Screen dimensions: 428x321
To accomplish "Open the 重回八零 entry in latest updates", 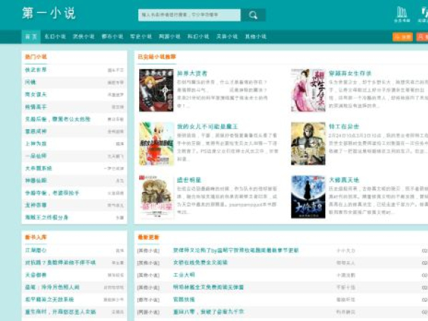I will coord(208,312).
